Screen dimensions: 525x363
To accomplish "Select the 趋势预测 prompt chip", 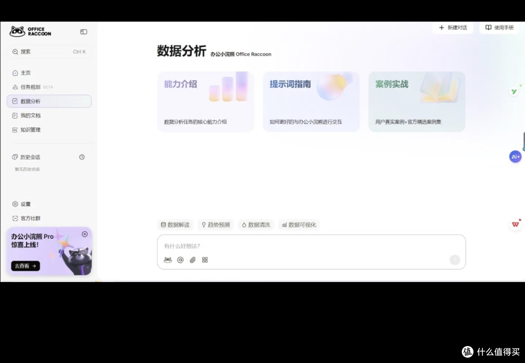I will pyautogui.click(x=216, y=225).
